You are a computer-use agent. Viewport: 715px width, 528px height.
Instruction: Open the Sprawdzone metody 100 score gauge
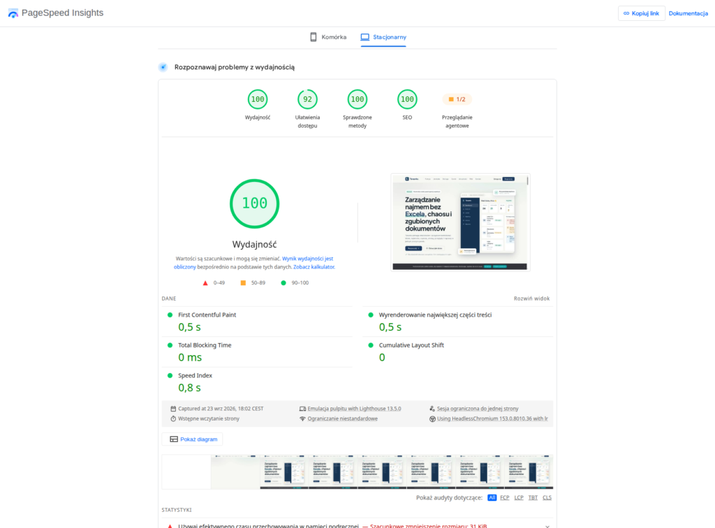357,99
